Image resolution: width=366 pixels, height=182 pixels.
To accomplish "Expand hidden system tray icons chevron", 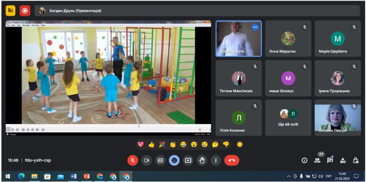I will point(289,176).
